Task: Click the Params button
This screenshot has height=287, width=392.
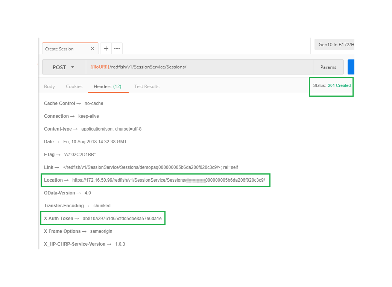Action: tap(328, 67)
